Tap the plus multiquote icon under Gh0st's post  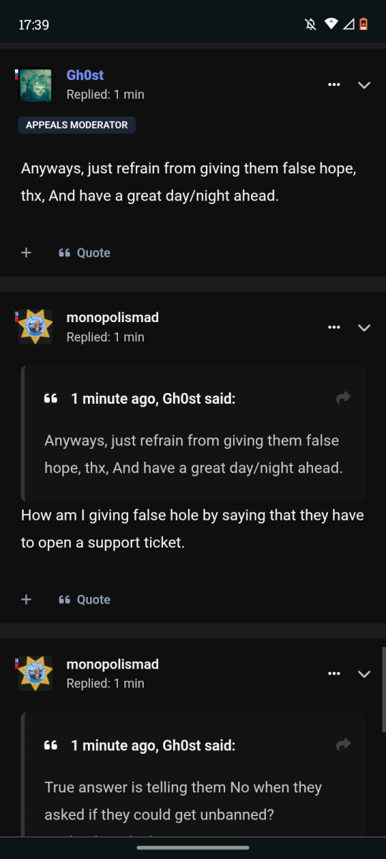tap(26, 253)
